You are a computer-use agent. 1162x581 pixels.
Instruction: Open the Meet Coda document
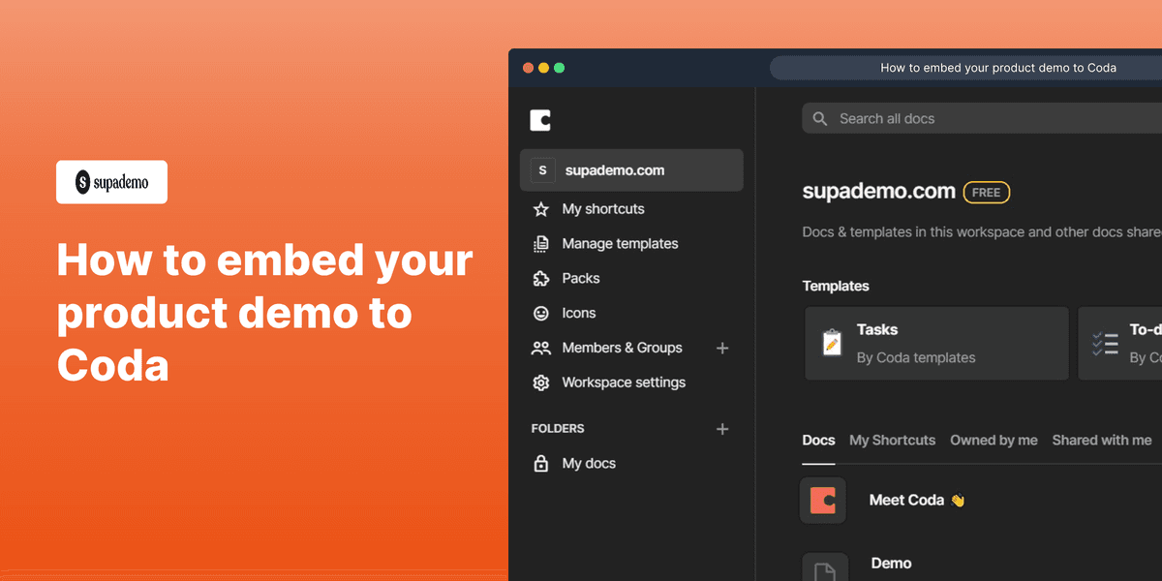907,500
